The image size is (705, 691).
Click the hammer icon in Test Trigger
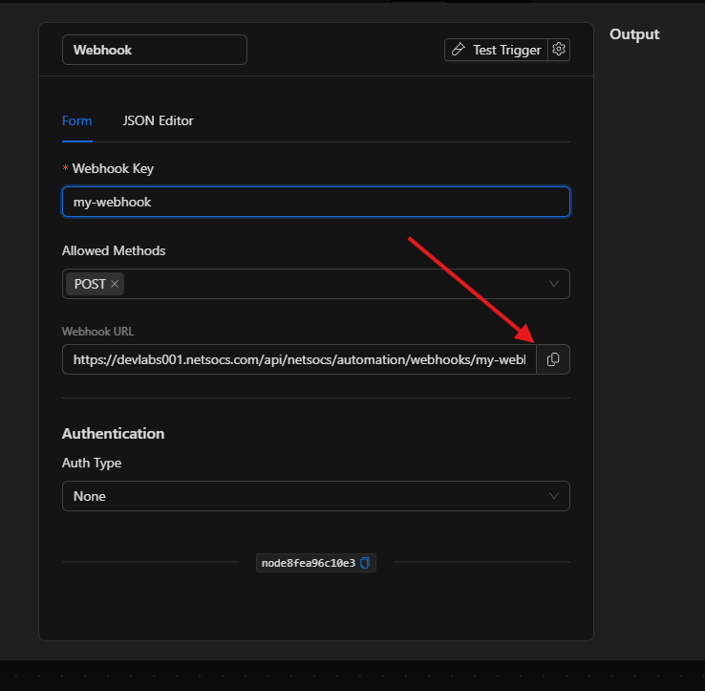point(459,50)
